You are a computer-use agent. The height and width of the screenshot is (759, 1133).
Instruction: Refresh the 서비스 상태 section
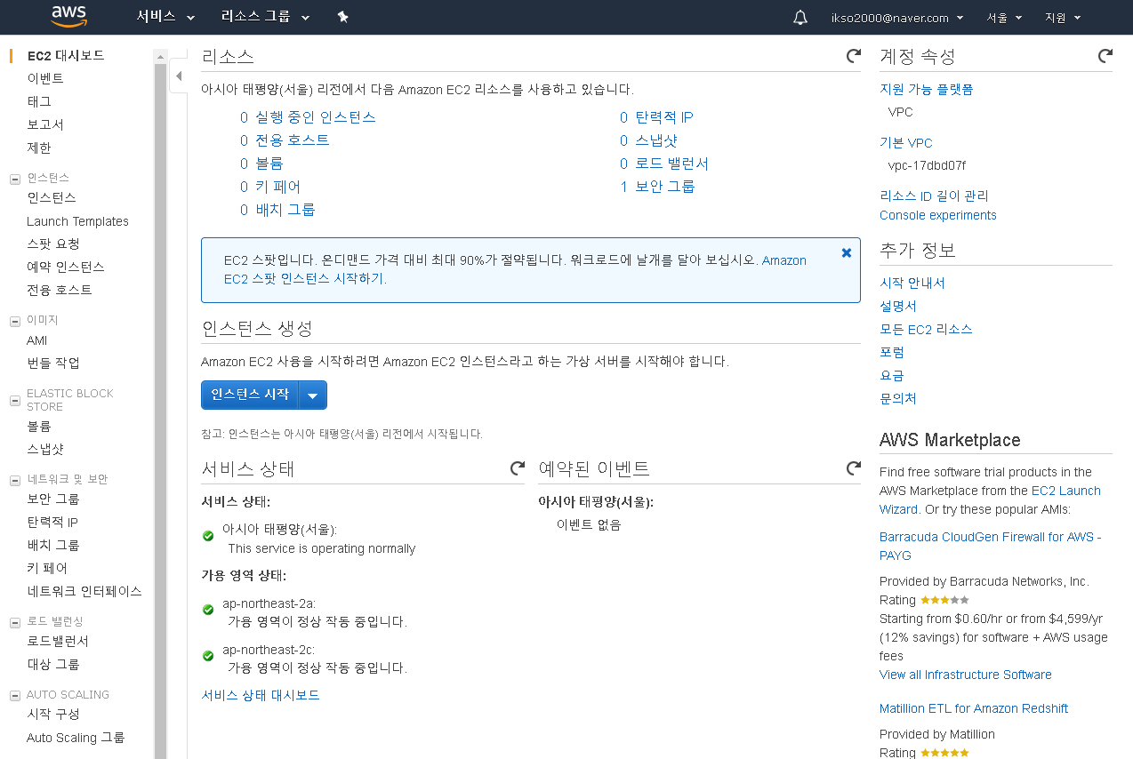[x=518, y=467]
